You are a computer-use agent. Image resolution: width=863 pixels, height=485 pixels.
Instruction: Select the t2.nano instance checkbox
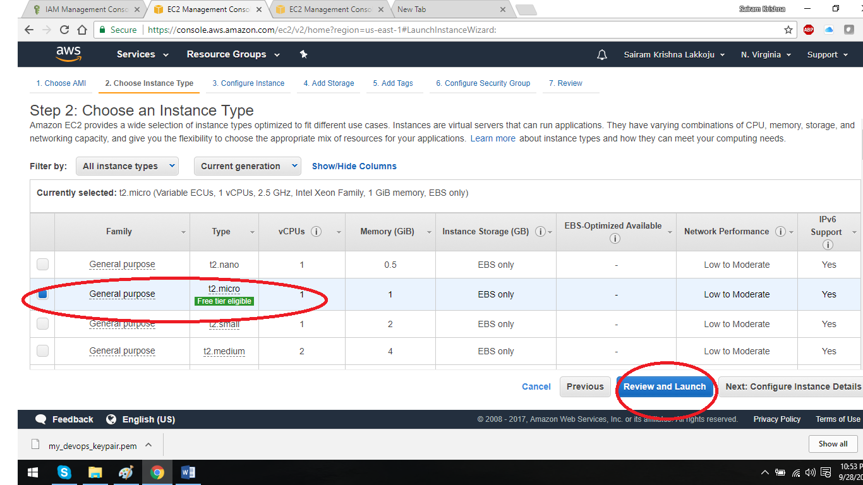point(42,265)
